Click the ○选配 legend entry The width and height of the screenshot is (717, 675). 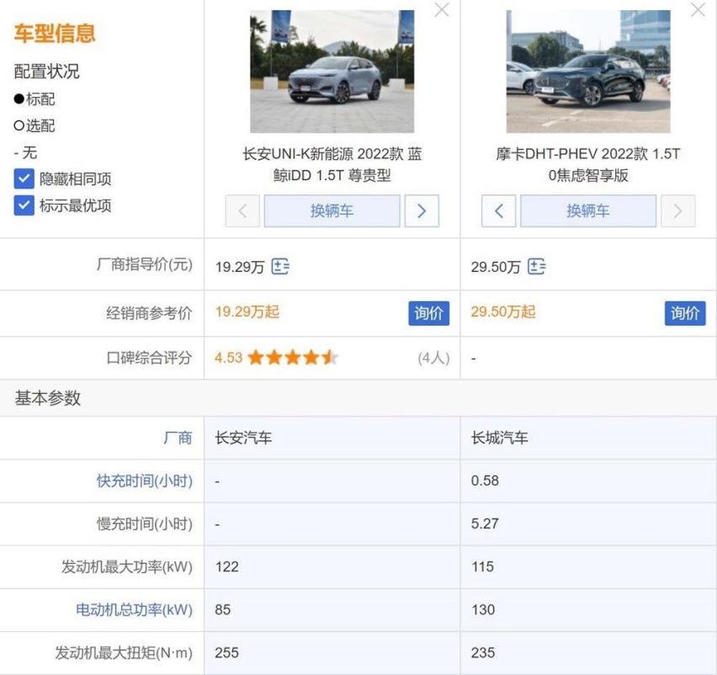(35, 125)
